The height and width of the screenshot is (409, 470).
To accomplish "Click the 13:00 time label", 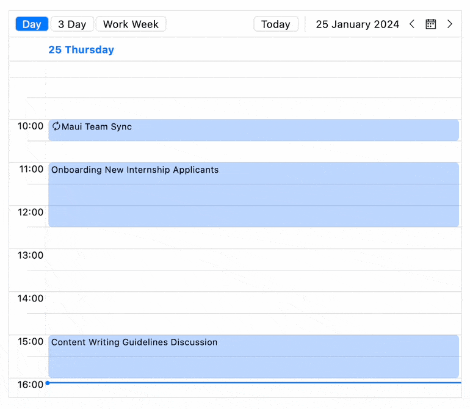I will [31, 255].
